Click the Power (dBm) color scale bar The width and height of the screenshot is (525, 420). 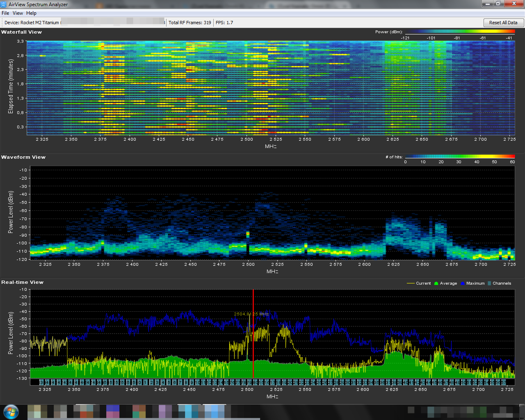(x=460, y=32)
